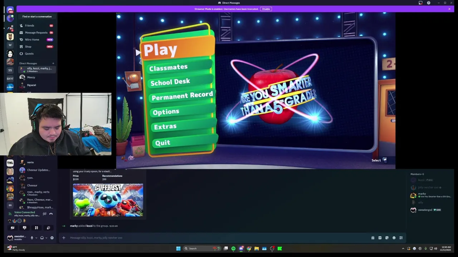Open the Discord Shop

(36, 46)
